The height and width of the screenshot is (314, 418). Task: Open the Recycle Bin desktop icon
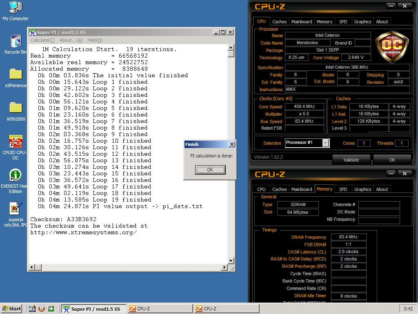[16, 44]
